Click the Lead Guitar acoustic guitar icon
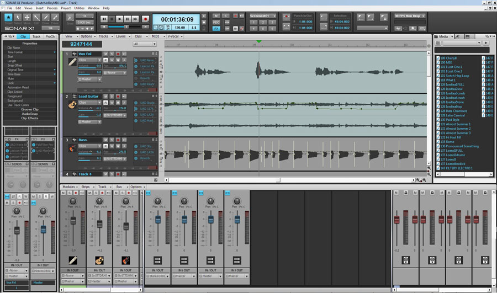This screenshot has height=293, width=497. point(72,104)
